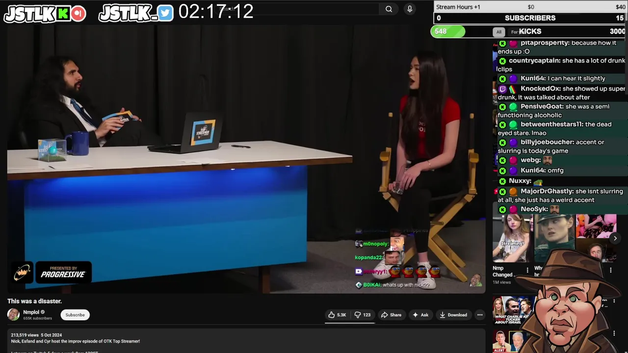This screenshot has height=353, width=628.
Task: Open 'Streaming?' recommended video thumbnail
Action: 512,238
